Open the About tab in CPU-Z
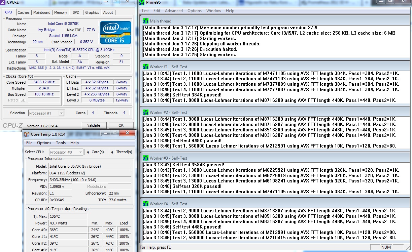This screenshot has width=412, height=252. [x=108, y=12]
